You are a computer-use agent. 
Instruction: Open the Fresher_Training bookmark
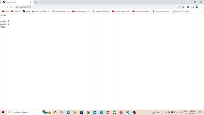click(121, 11)
